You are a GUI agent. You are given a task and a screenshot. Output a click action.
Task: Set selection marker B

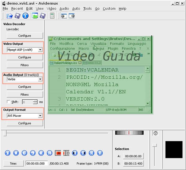(66, 153)
